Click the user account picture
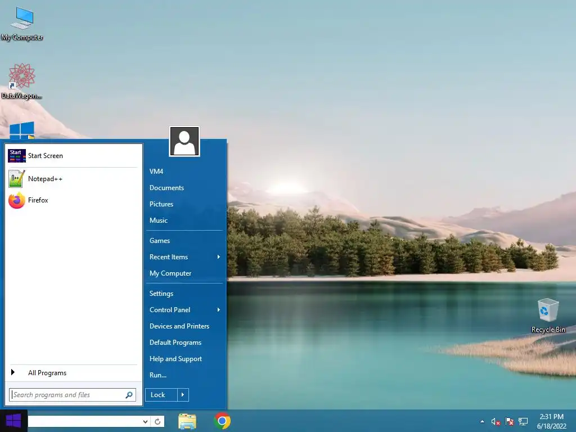Screen dimensions: 576x432 tap(184, 141)
